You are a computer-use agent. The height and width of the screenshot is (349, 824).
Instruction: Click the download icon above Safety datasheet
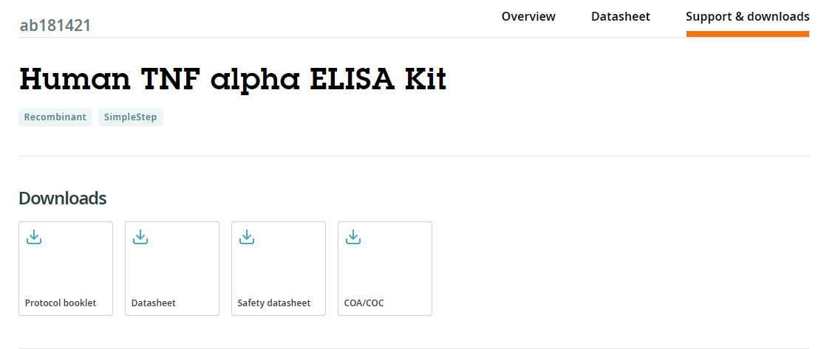pos(247,237)
